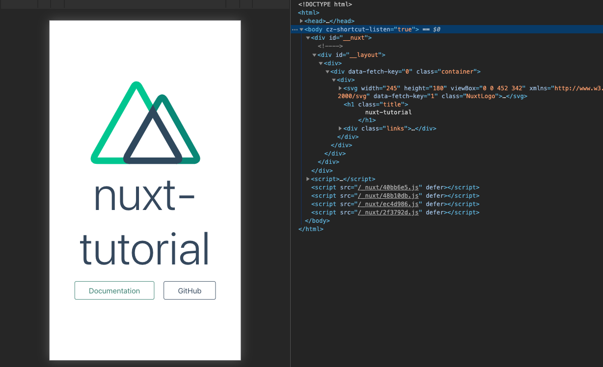Open the Documentation button

tap(114, 290)
